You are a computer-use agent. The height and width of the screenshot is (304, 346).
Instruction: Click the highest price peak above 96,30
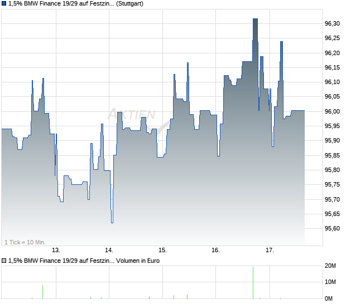pyautogui.click(x=255, y=19)
